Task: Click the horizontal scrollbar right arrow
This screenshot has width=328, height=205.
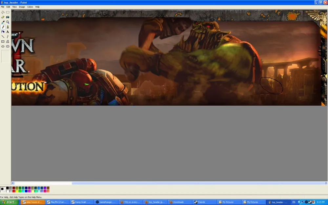Action: 326,183
